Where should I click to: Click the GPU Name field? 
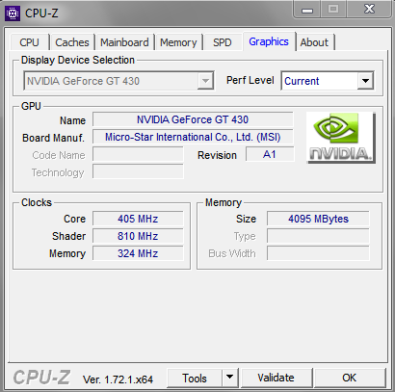(x=193, y=119)
